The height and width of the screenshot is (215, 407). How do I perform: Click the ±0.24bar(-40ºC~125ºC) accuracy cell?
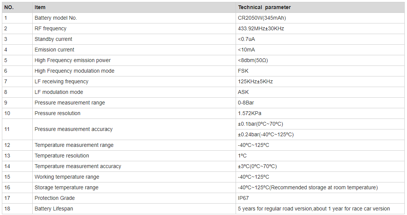coord(266,134)
